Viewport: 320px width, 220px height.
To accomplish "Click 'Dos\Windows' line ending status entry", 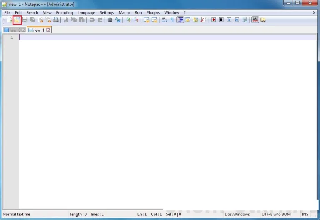I will (237, 214).
